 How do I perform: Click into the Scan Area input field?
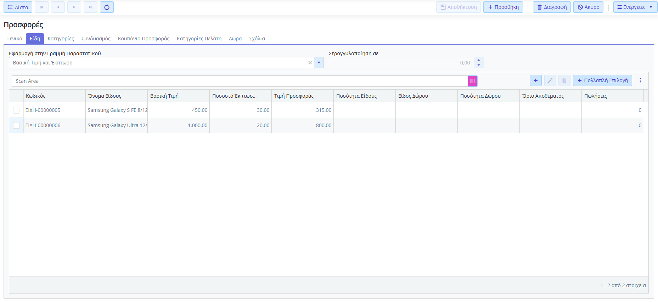point(240,81)
